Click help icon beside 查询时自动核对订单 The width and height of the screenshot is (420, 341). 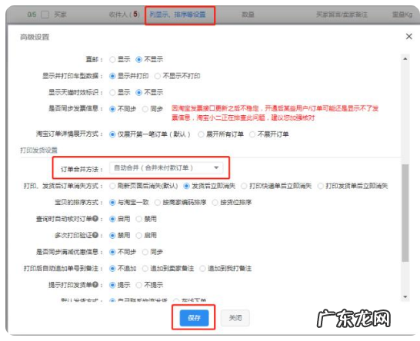tap(95, 219)
